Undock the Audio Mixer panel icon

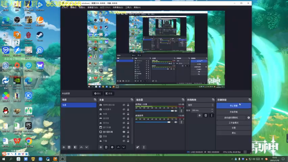click(183, 100)
